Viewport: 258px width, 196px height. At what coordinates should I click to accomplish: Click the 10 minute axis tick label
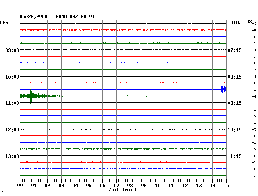coord(158,185)
